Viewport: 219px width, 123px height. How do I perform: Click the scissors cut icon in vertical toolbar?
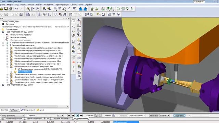click(x=74, y=35)
